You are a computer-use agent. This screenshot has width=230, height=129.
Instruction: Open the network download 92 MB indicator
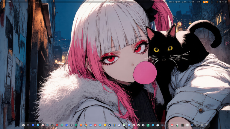[198, 2]
